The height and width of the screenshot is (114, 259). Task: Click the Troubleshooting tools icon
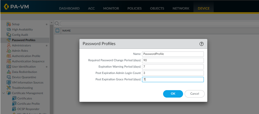[x=9, y=88]
